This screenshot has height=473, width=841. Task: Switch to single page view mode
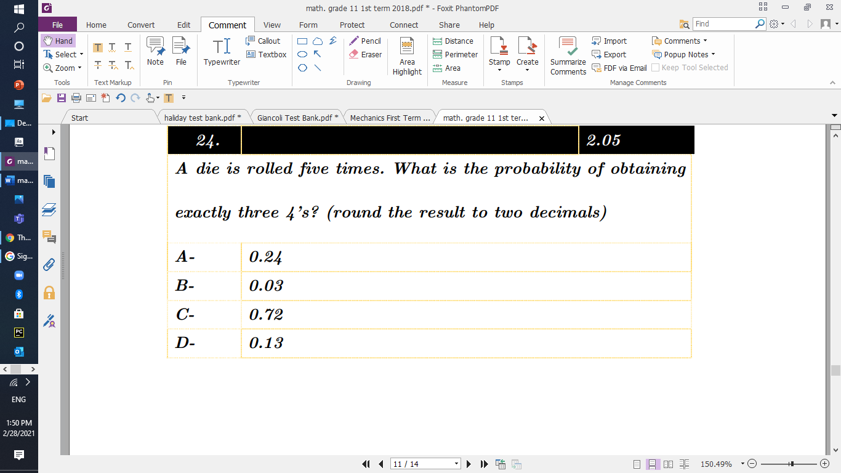pyautogui.click(x=637, y=464)
